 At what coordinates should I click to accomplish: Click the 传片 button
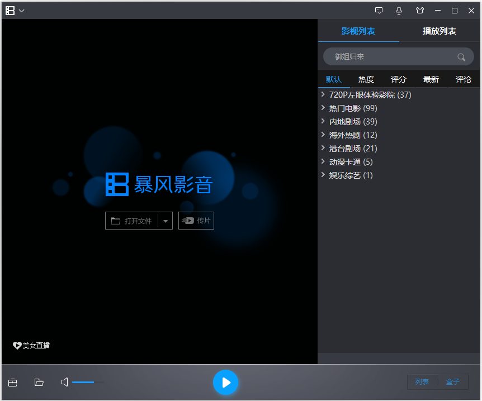click(x=196, y=221)
